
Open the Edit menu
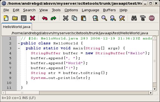(16, 10)
